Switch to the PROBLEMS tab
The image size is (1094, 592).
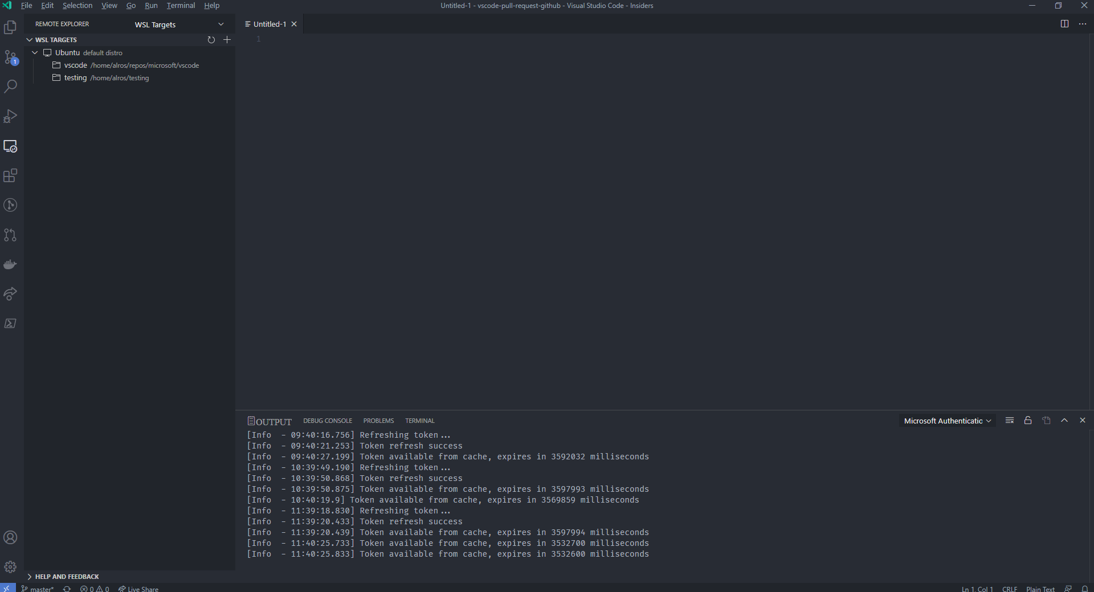pos(378,421)
